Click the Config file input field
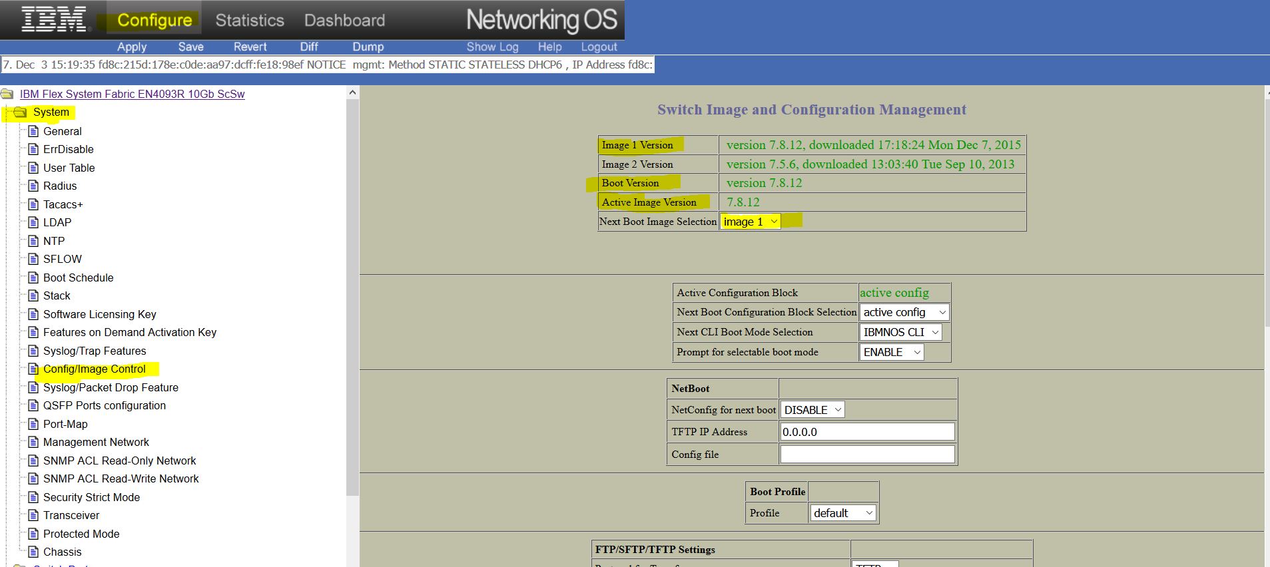The height and width of the screenshot is (567, 1270). click(867, 455)
